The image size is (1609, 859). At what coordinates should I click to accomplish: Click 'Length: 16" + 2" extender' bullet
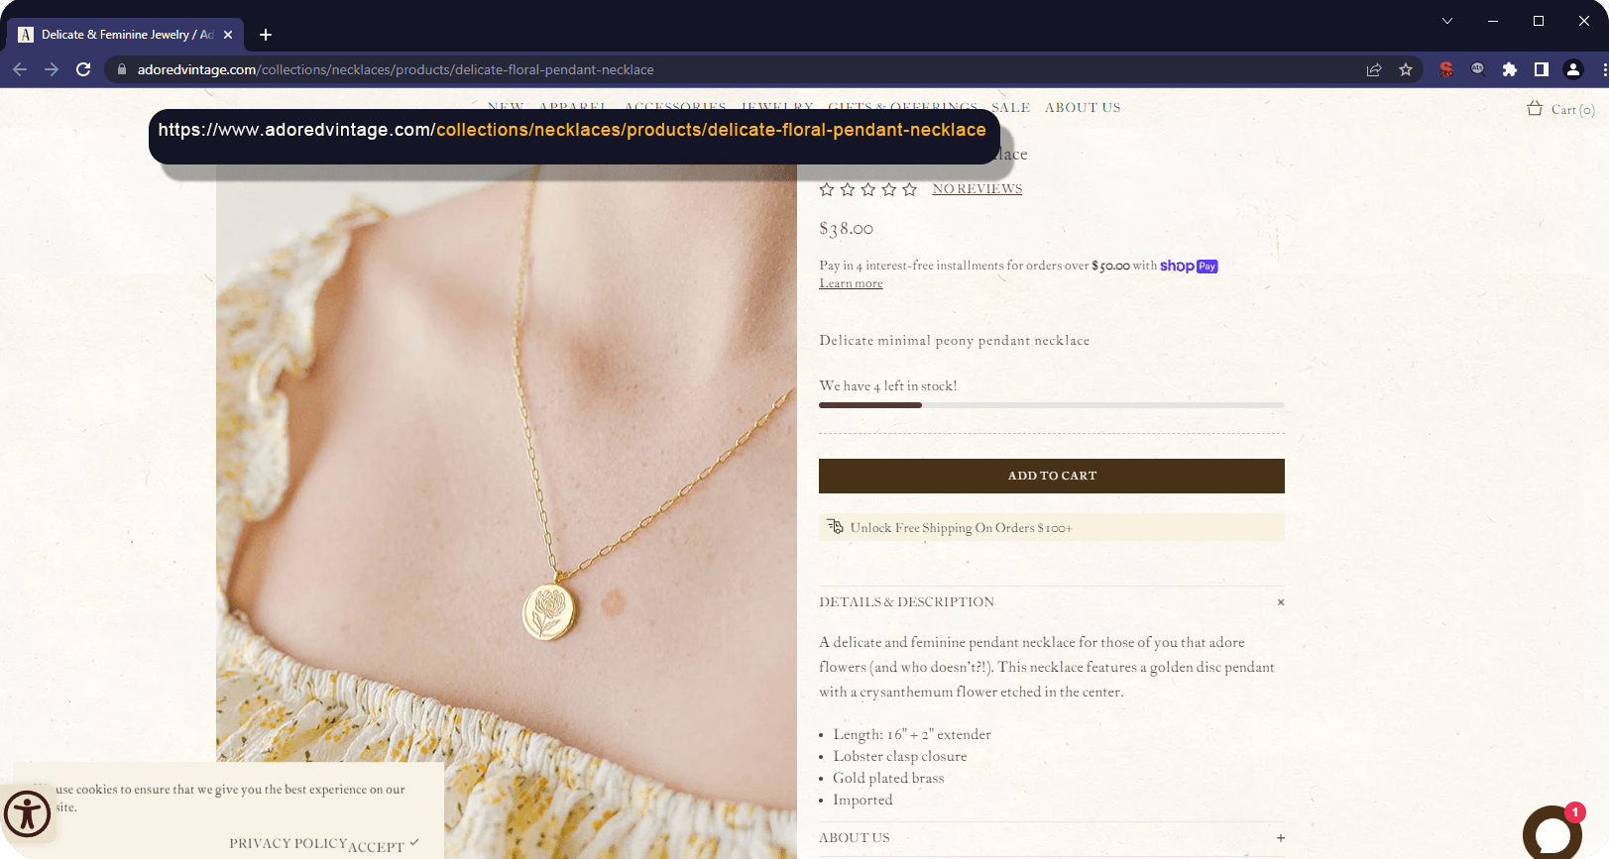912,735
